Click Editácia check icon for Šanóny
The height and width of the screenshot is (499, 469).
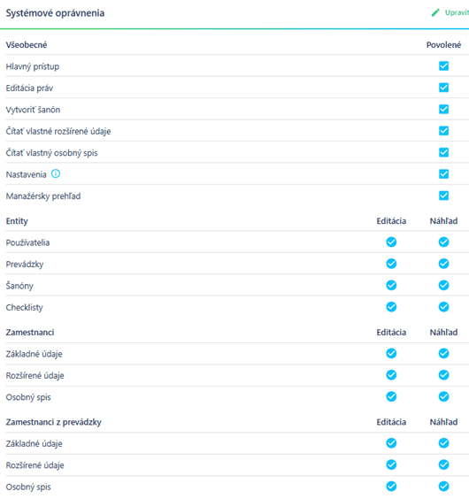pos(391,286)
